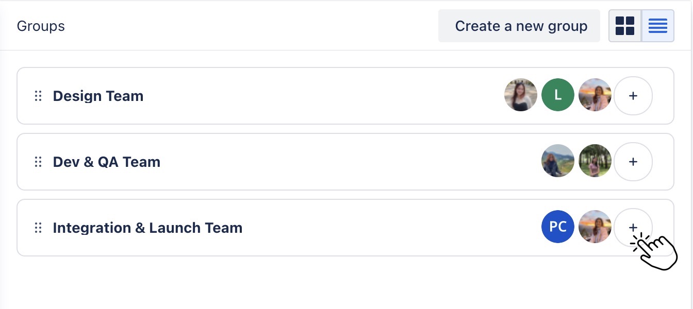The image size is (693, 309).
Task: Click the blue PC avatar in Integration & Launch Team
Action: tap(558, 227)
